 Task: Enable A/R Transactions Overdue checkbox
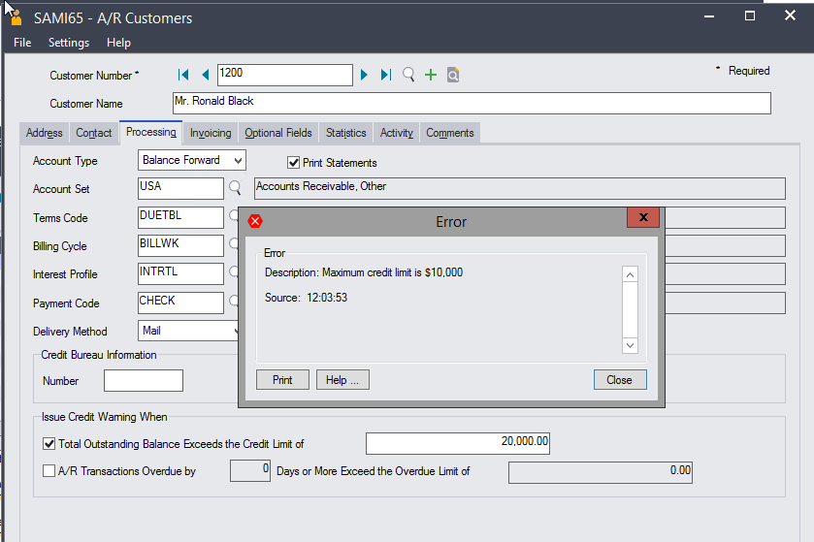tap(49, 471)
